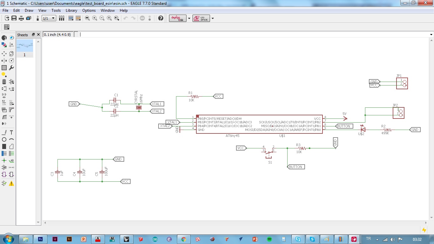The height and width of the screenshot is (244, 434).
Task: Select the Rectangle tool
Action: click(x=4, y=146)
